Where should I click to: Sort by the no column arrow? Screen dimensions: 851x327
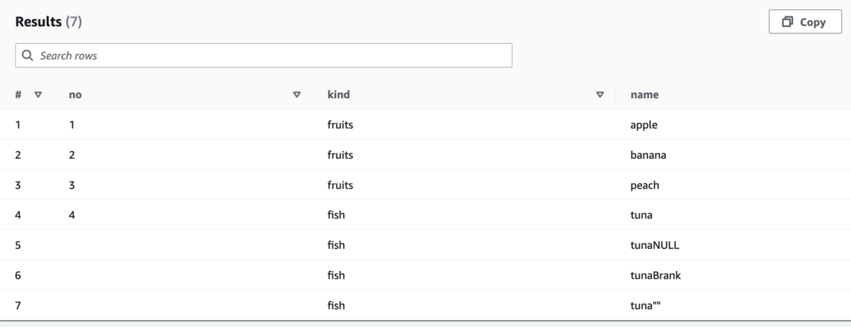point(297,94)
